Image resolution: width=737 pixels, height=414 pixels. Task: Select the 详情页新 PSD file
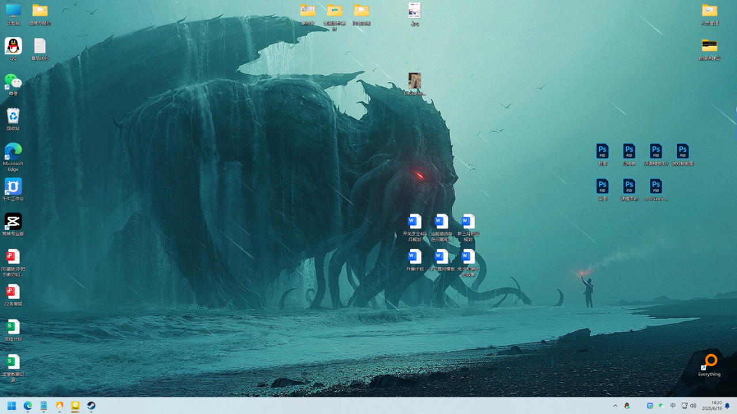point(629,189)
